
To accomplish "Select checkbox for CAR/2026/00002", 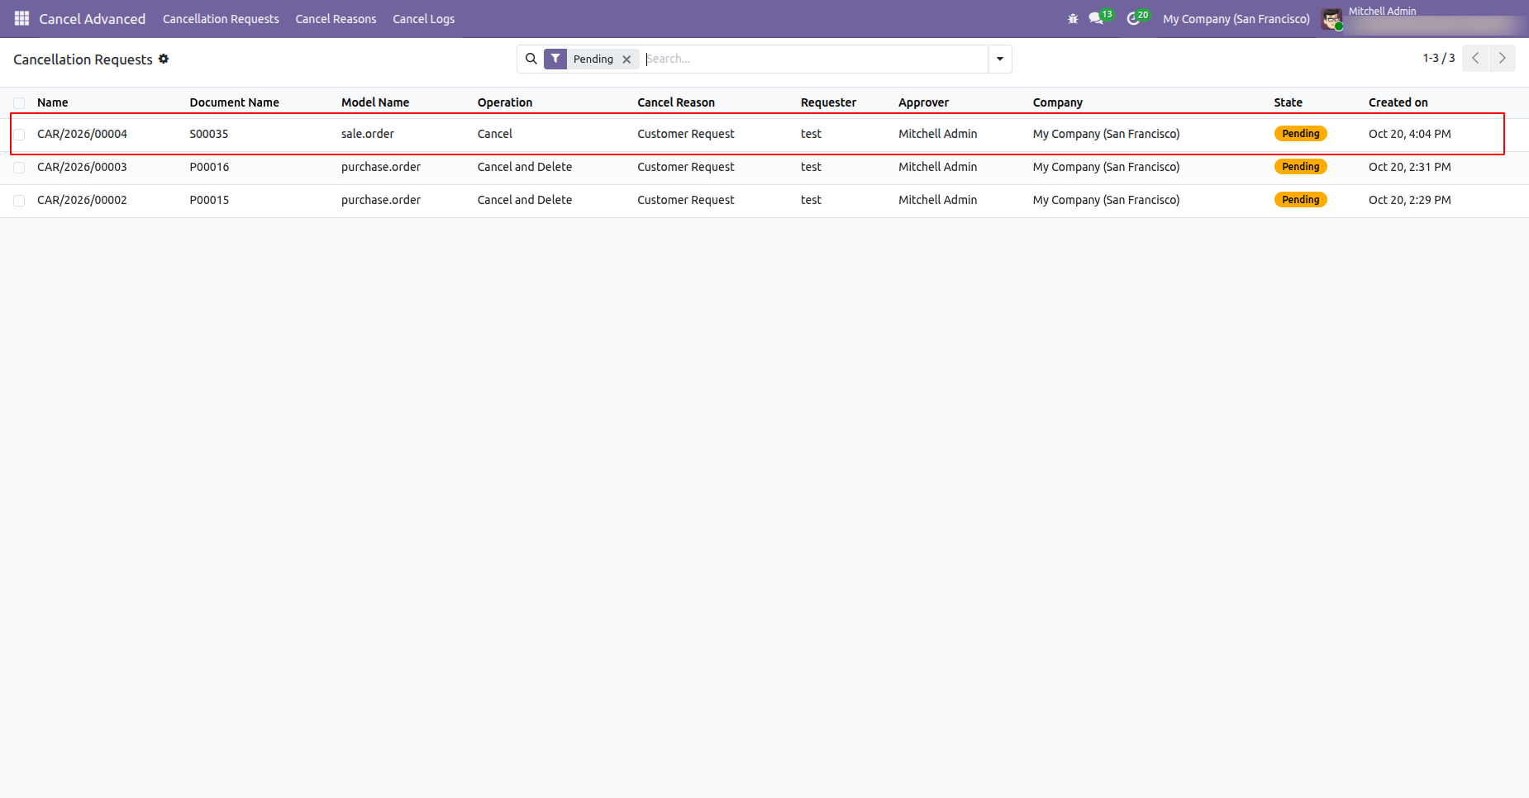I will pyautogui.click(x=19, y=201).
